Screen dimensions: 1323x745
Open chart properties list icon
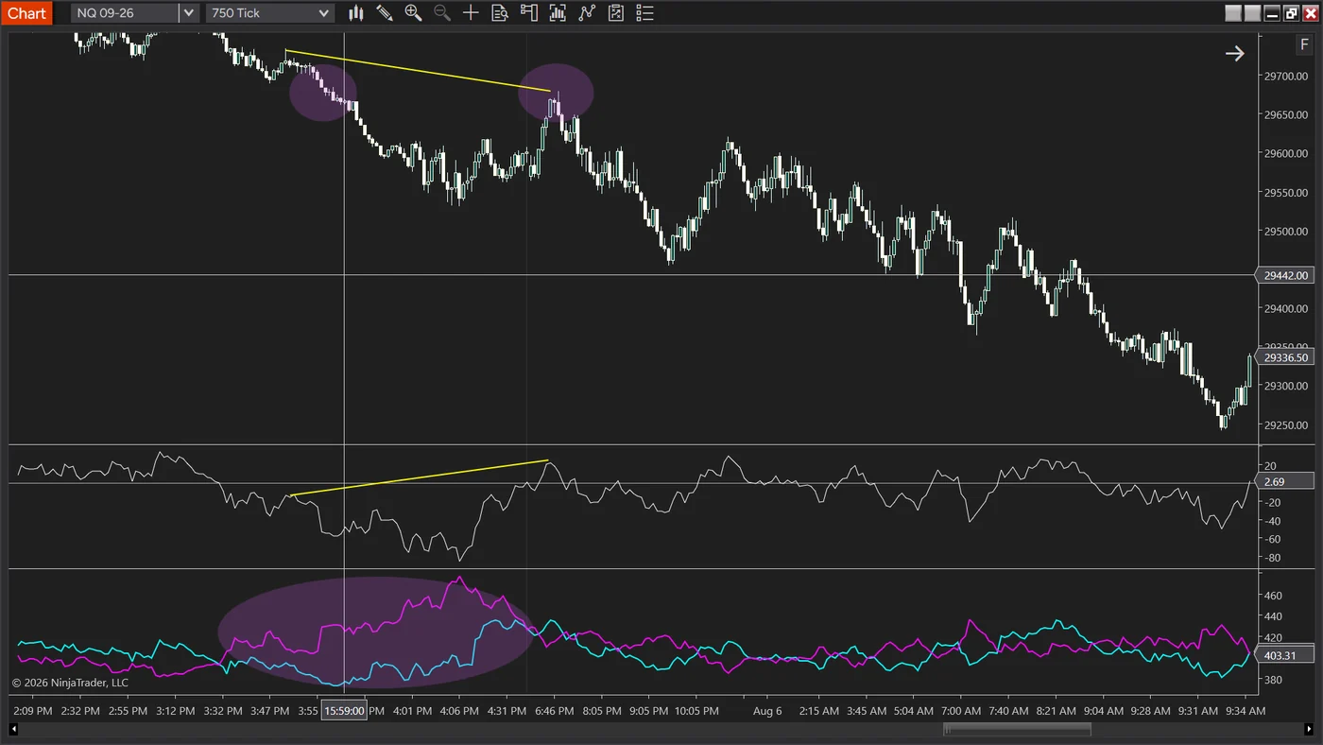click(645, 13)
